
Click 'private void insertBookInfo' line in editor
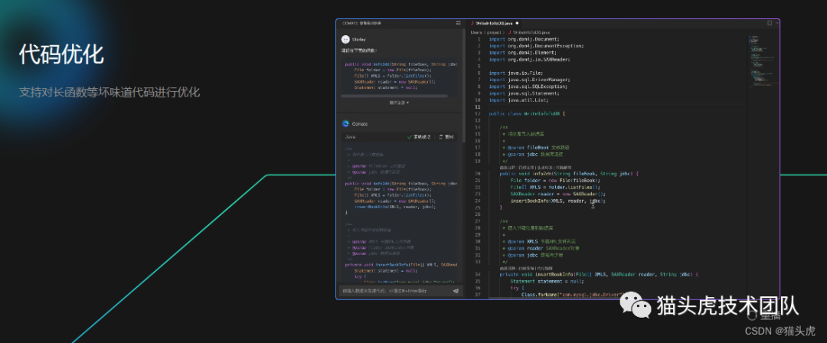pos(599,274)
